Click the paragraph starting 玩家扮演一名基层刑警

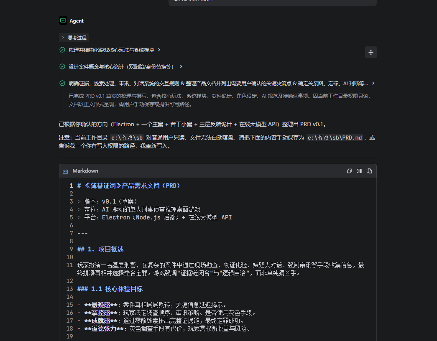[x=221, y=269]
